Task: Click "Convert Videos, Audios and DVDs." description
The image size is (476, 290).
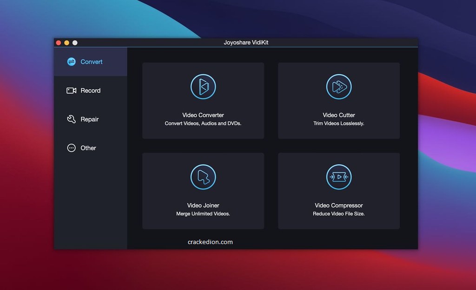Action: pyautogui.click(x=203, y=123)
